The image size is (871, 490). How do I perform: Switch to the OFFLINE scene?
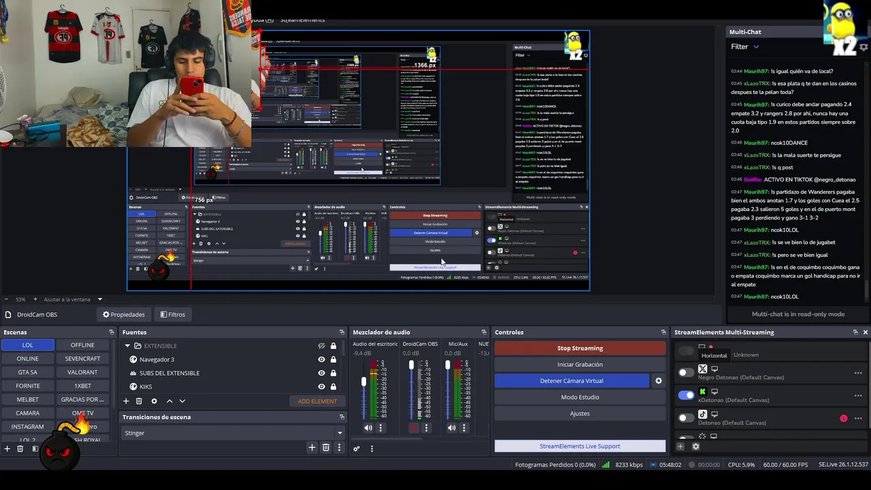[82, 345]
